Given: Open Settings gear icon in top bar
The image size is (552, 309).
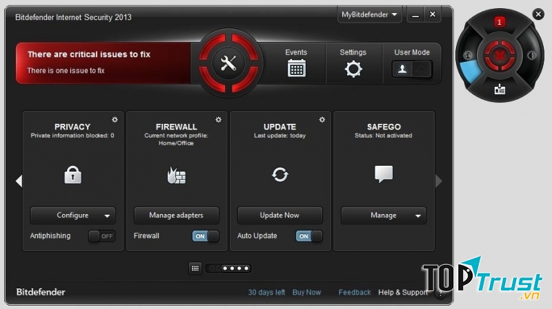Looking at the screenshot, I should click(x=353, y=69).
